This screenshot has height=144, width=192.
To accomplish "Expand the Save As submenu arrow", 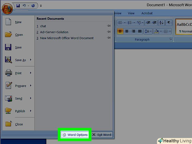I will click(31, 60).
